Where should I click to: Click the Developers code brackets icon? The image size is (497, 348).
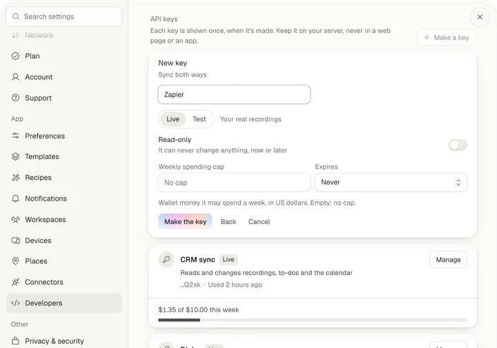pos(15,303)
